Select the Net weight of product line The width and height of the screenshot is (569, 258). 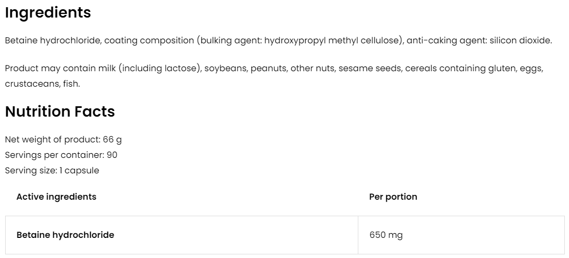point(63,139)
